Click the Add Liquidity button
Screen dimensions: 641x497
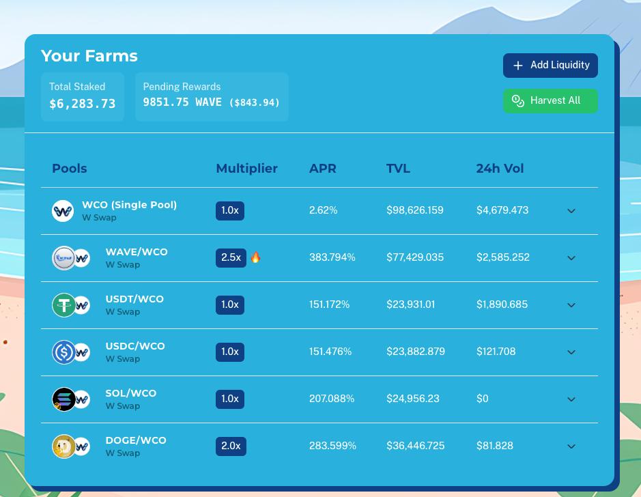(550, 66)
